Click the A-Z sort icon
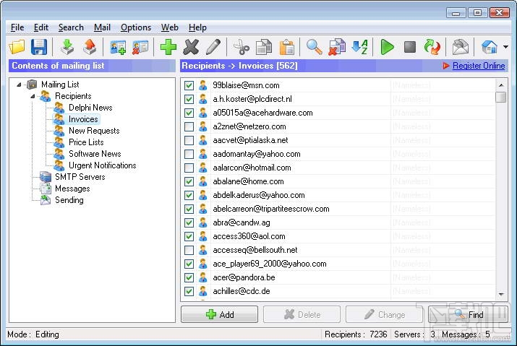 359,47
